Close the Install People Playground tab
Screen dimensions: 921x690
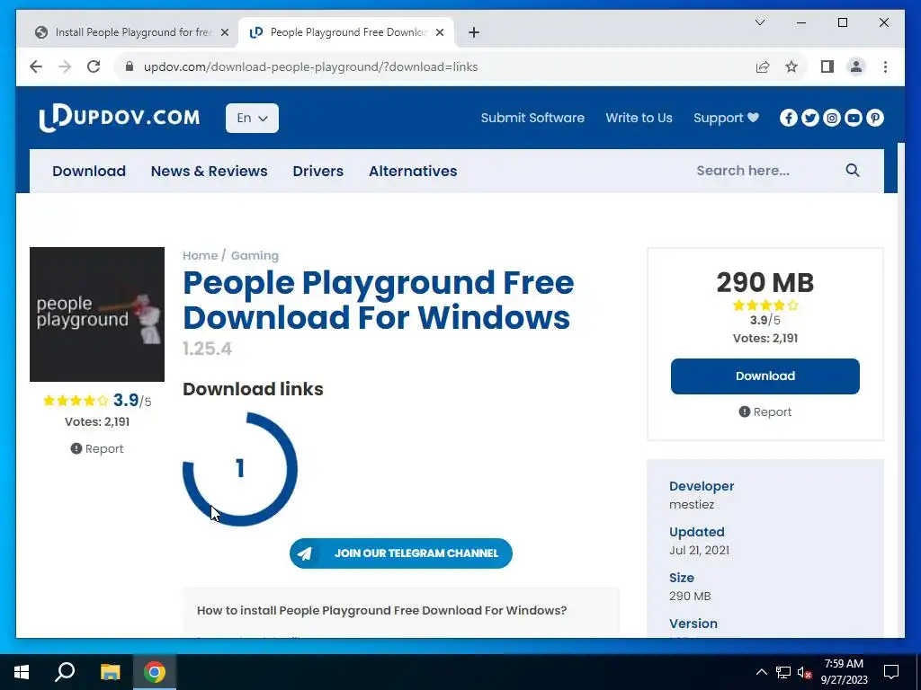(x=224, y=32)
